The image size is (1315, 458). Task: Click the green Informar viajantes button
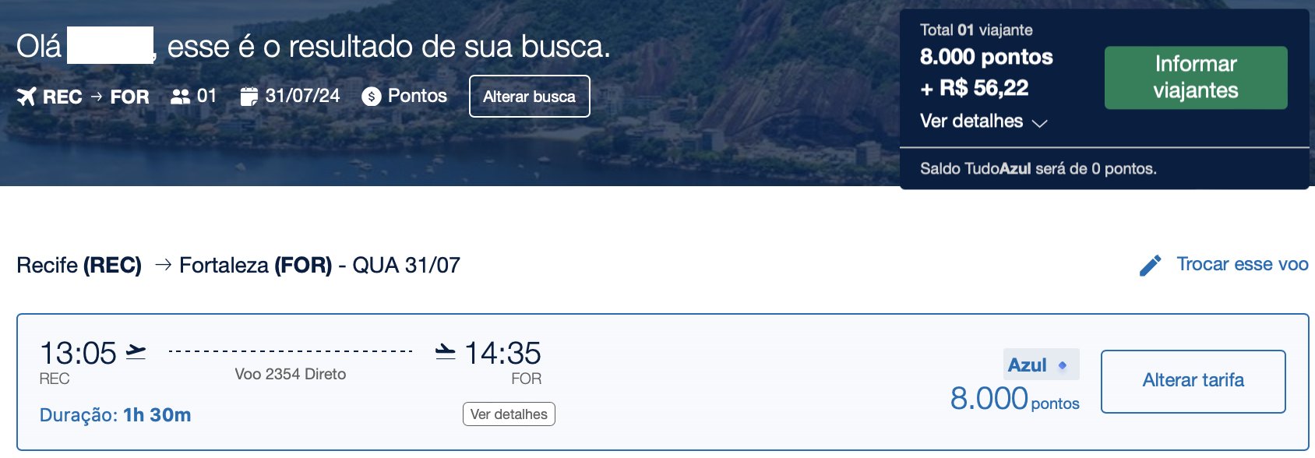point(1196,77)
